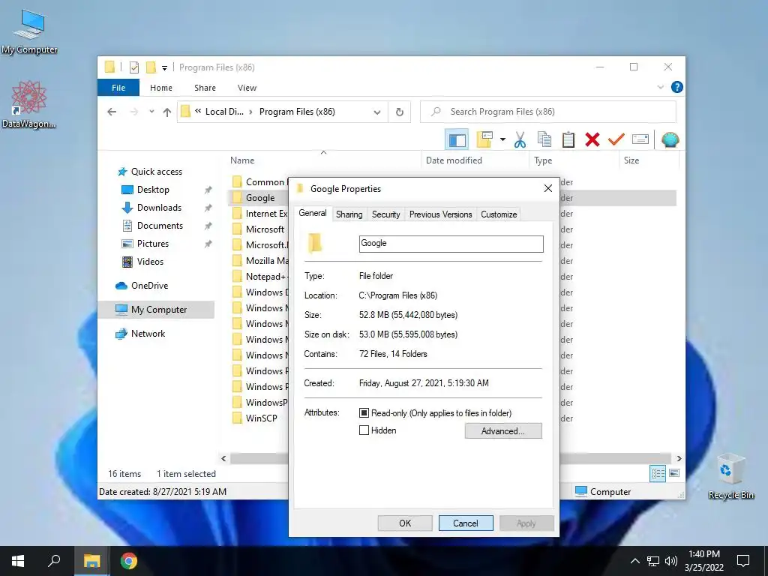This screenshot has height=576, width=768.
Task: Toggle the Read-only attribute checkbox
Action: pos(364,413)
